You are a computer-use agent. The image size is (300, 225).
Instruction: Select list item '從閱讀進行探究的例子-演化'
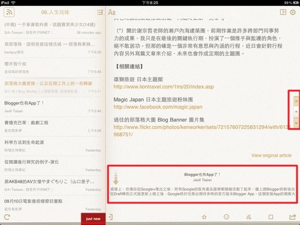click(53, 166)
